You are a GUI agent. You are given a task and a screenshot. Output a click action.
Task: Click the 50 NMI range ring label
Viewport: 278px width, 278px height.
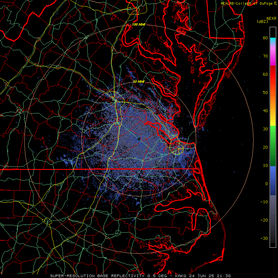click(x=139, y=82)
